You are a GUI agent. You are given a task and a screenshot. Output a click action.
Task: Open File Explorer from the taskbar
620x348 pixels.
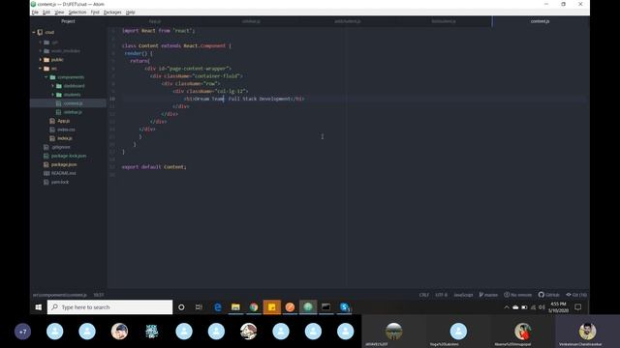[235, 307]
